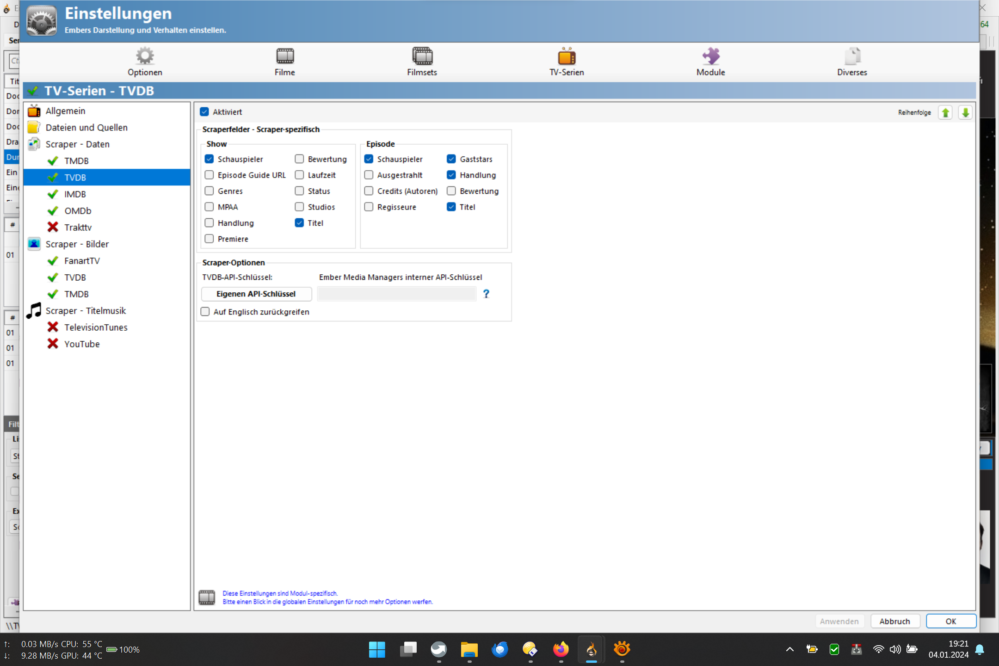Screen dimensions: 999x666
Task: Open Thunderbird from the taskbar
Action: pyautogui.click(x=499, y=649)
